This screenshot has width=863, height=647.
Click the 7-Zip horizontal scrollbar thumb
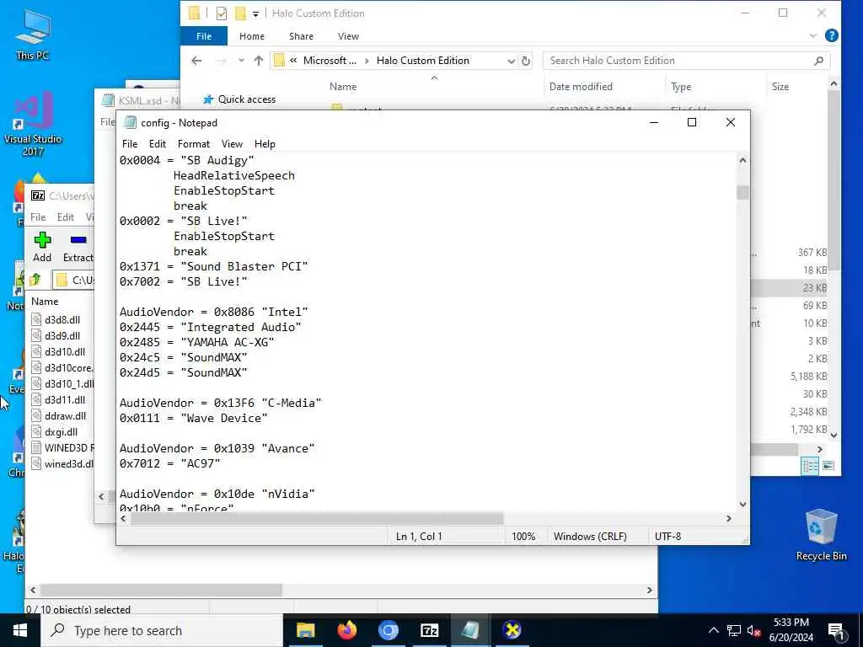[x=161, y=590]
